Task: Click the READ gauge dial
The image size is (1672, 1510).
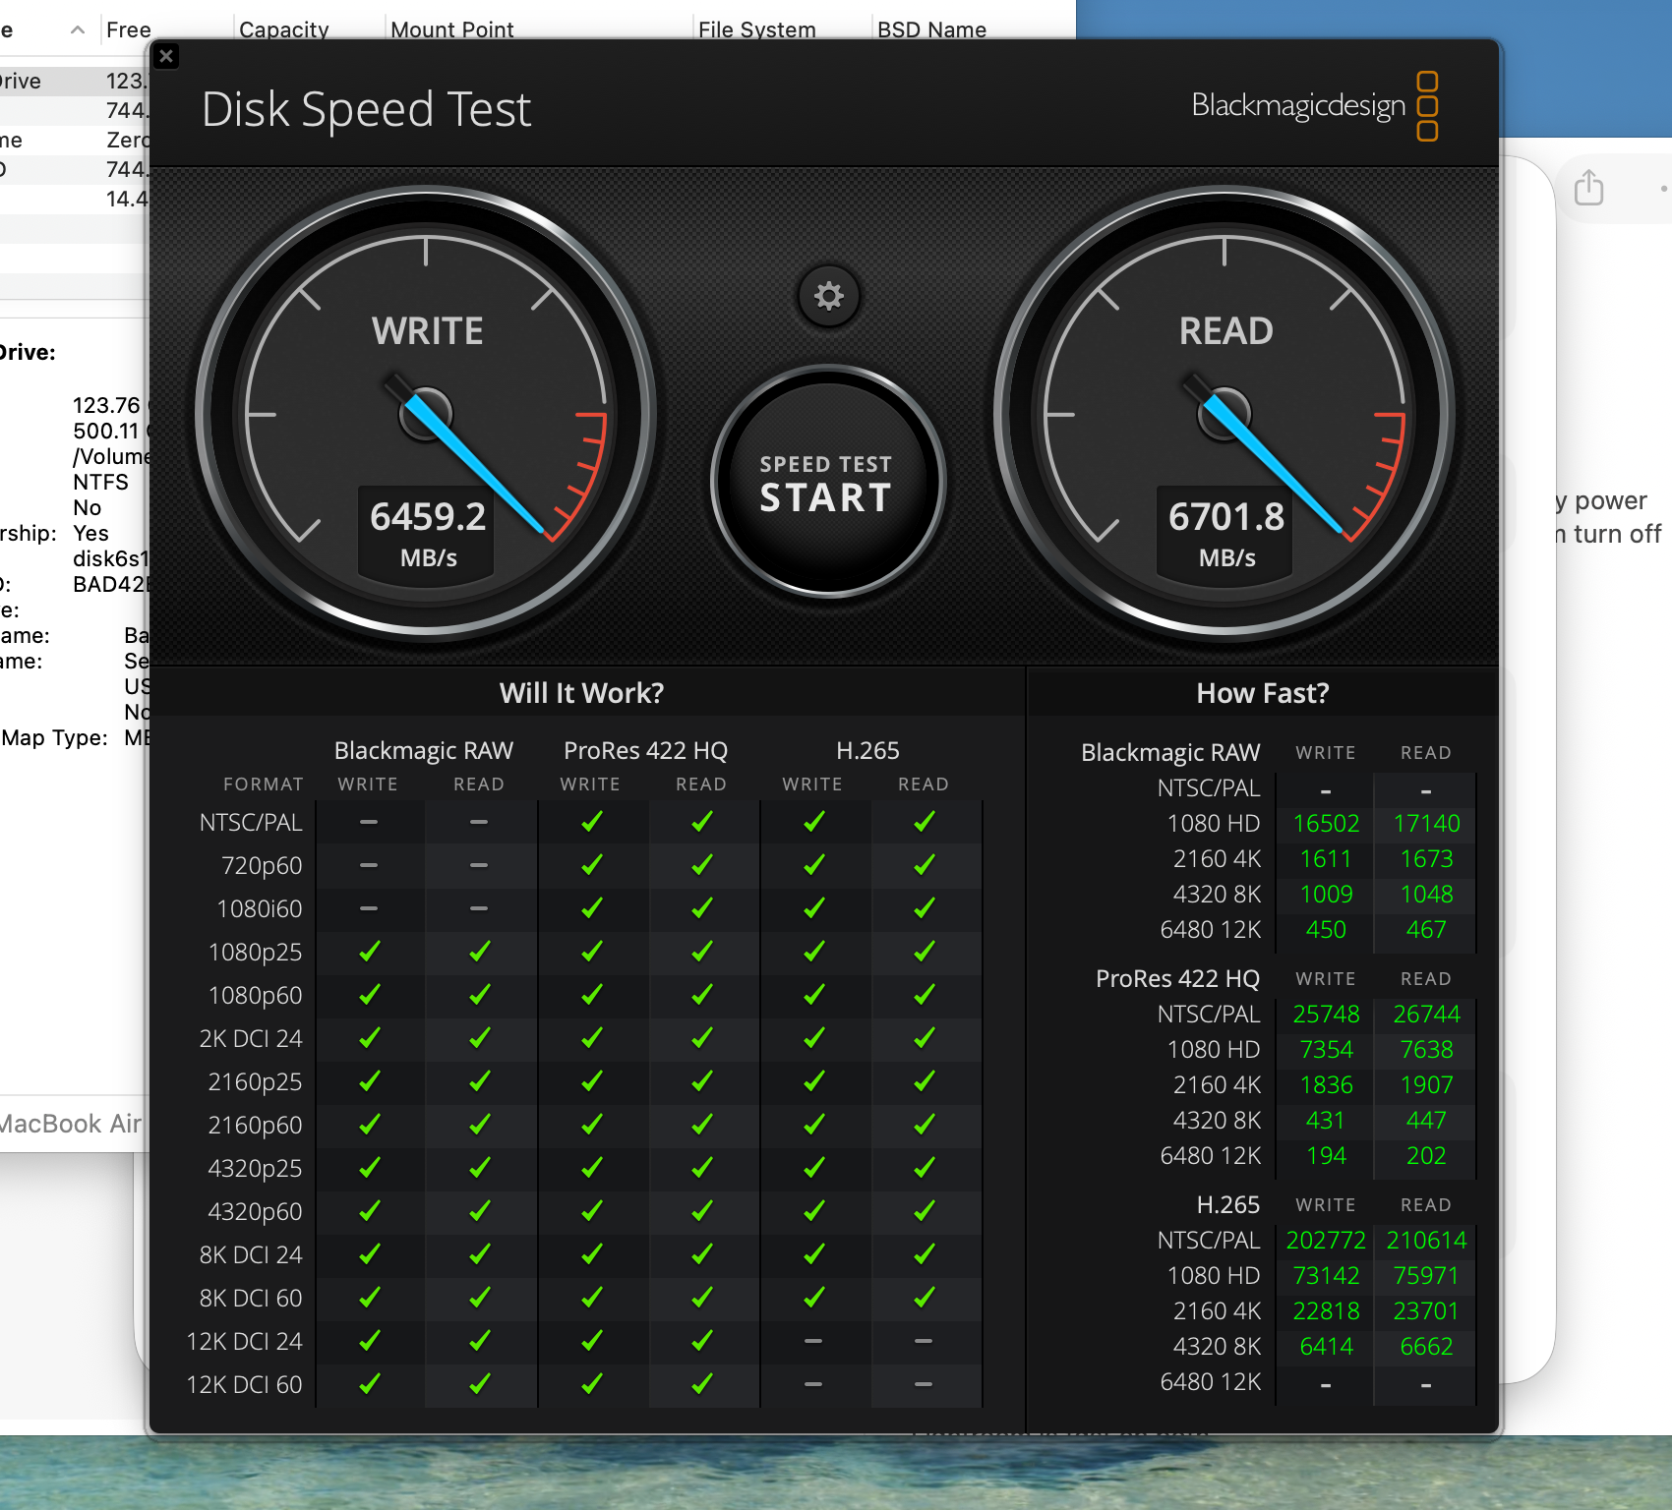Action: (x=1224, y=414)
